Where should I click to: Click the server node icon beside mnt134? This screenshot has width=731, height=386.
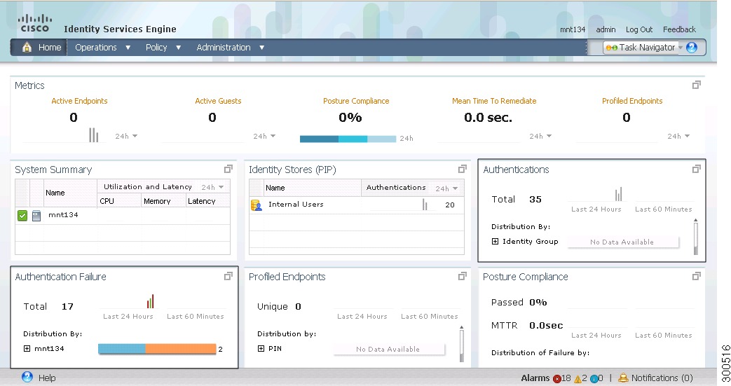36,216
